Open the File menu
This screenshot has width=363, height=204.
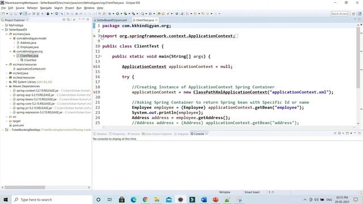3,8
